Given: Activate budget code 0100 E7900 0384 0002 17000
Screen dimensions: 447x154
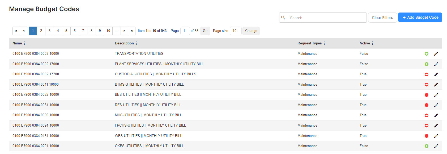Looking at the screenshot, I should (x=426, y=64).
